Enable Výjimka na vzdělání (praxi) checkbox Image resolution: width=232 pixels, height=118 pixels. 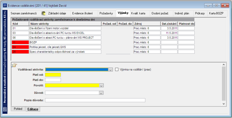coord(117,69)
